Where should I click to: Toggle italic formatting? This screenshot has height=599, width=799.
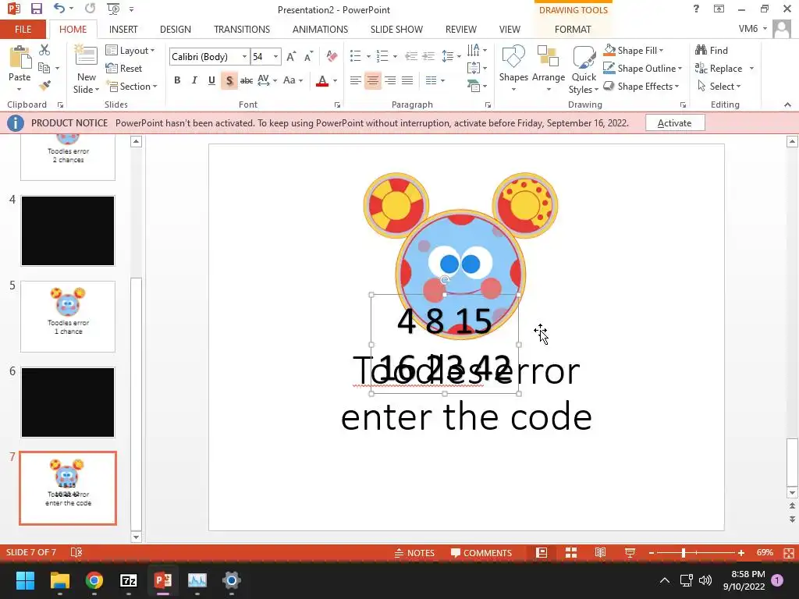pyautogui.click(x=194, y=80)
